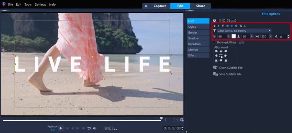
Task: Switch playback mode to Clip
Action: [54, 130]
